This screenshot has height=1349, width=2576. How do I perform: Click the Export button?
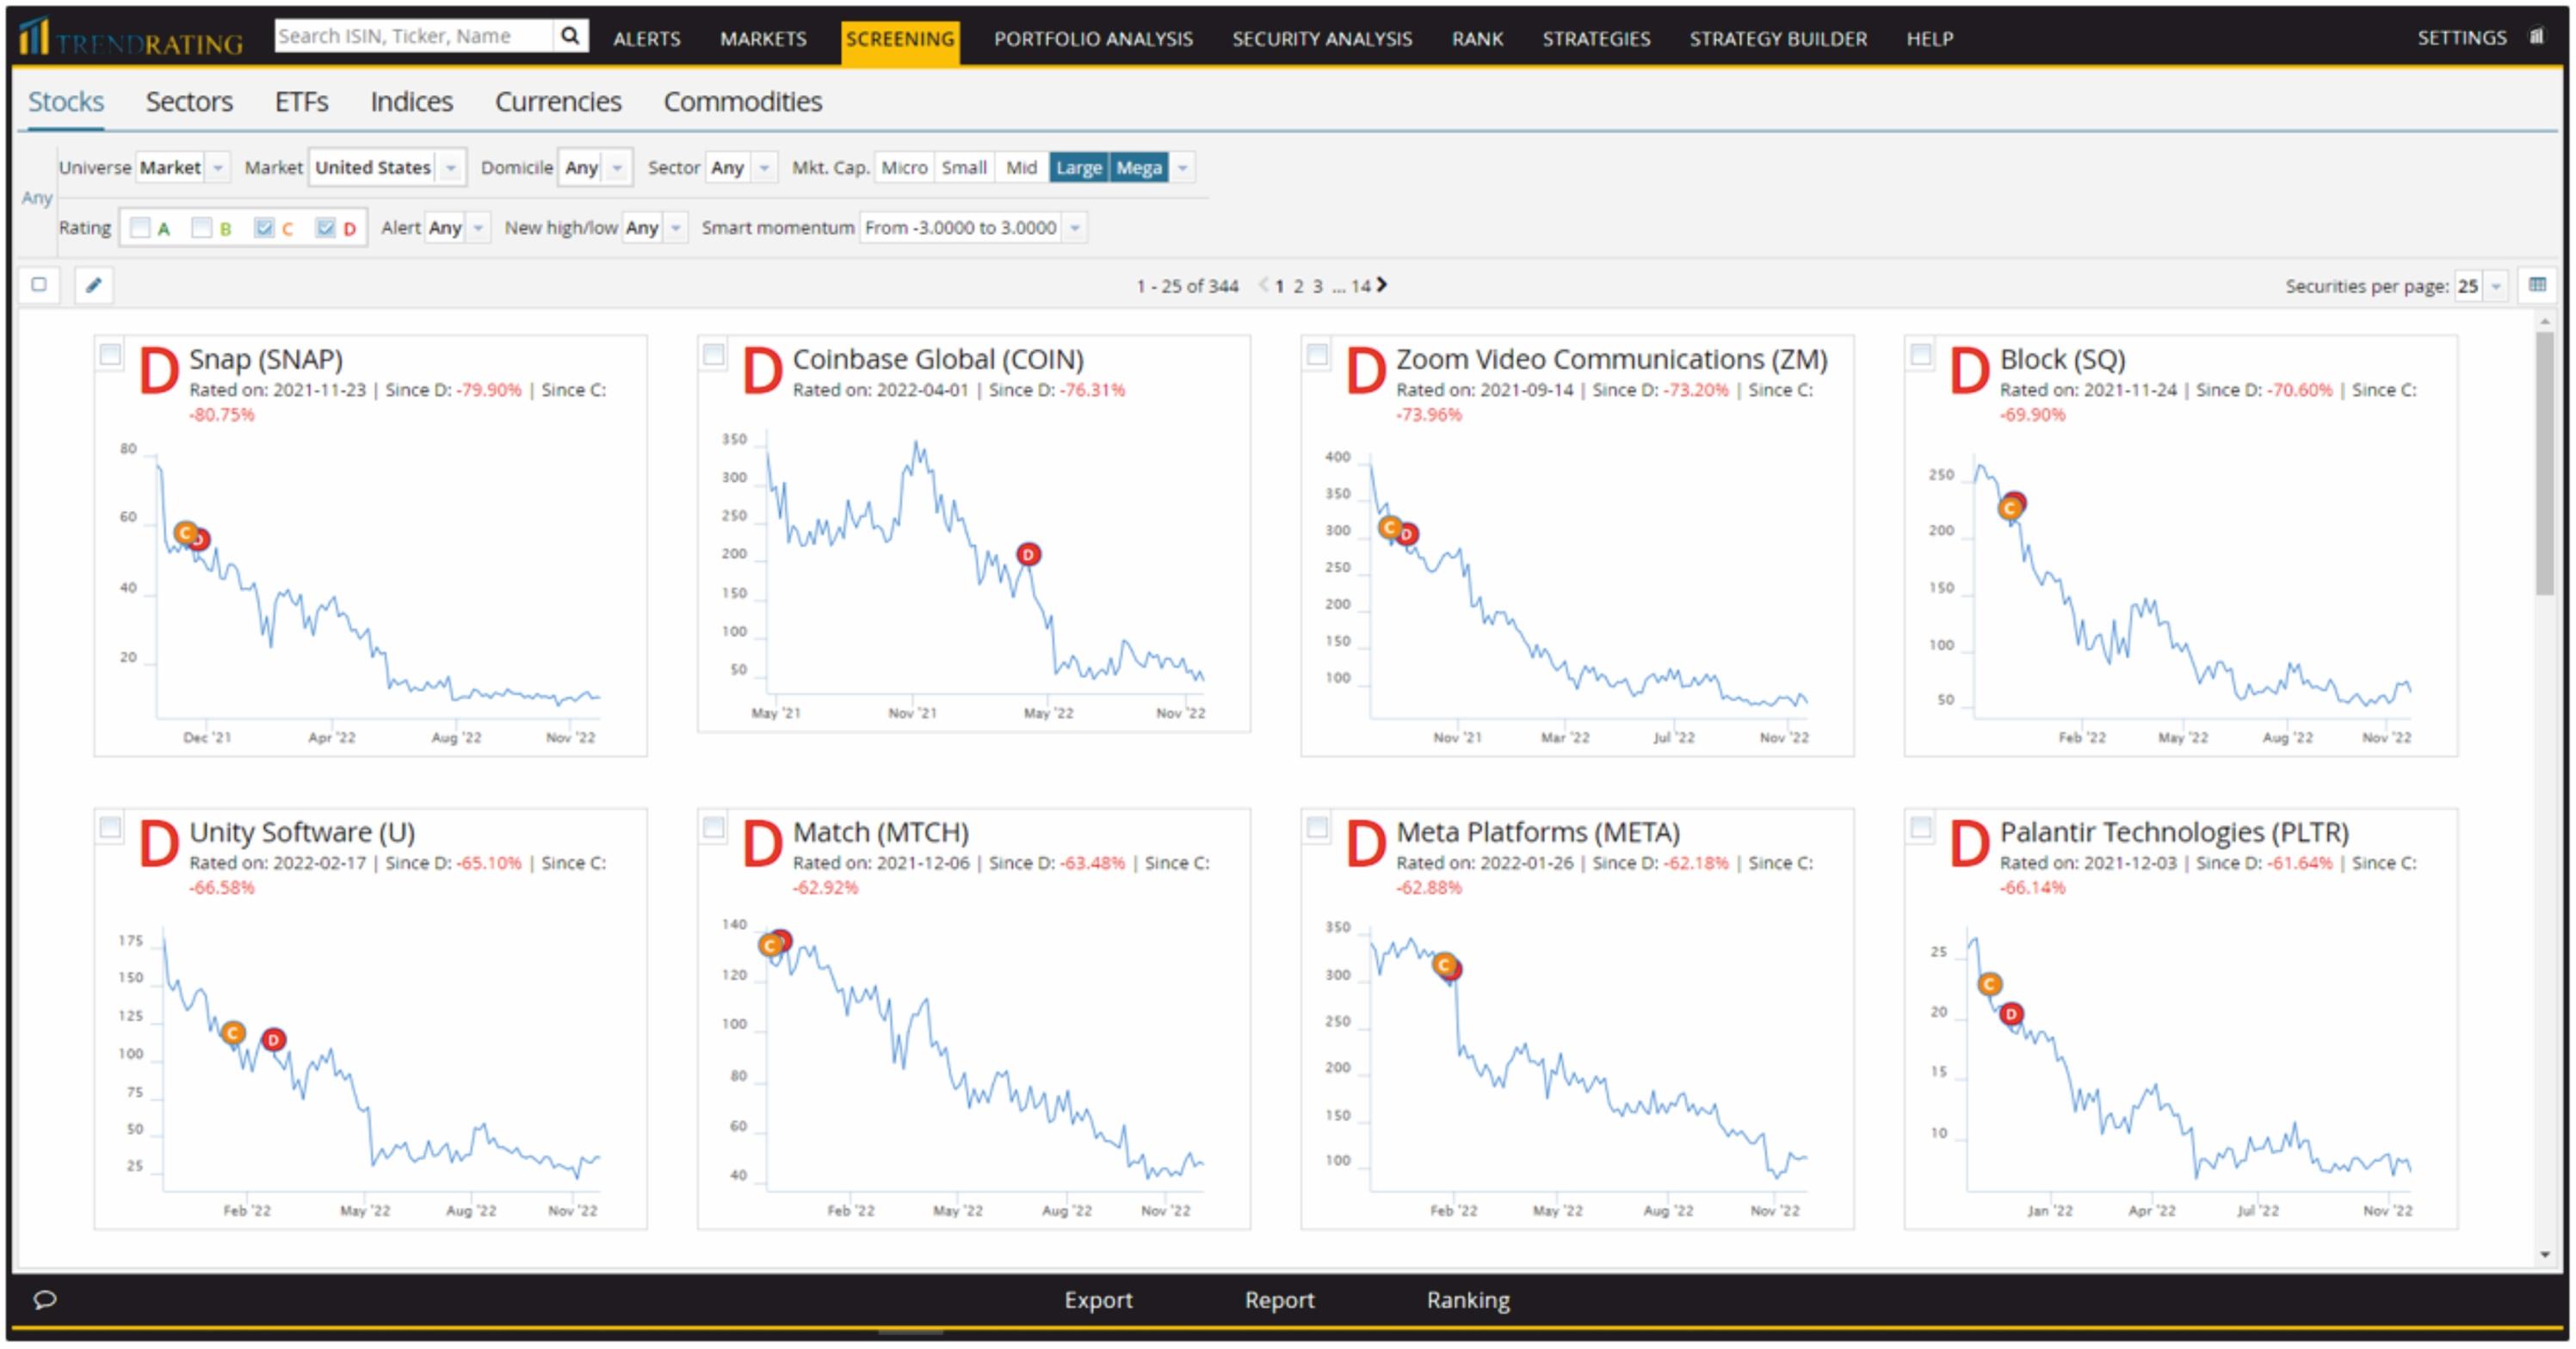coord(1097,1299)
